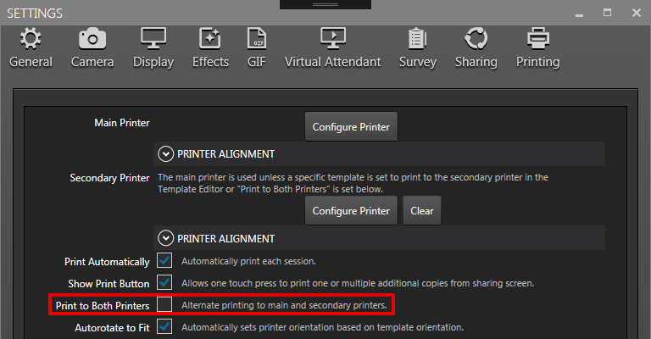
Task: Expand Main Printer's Printer Alignment section
Action: click(x=165, y=154)
